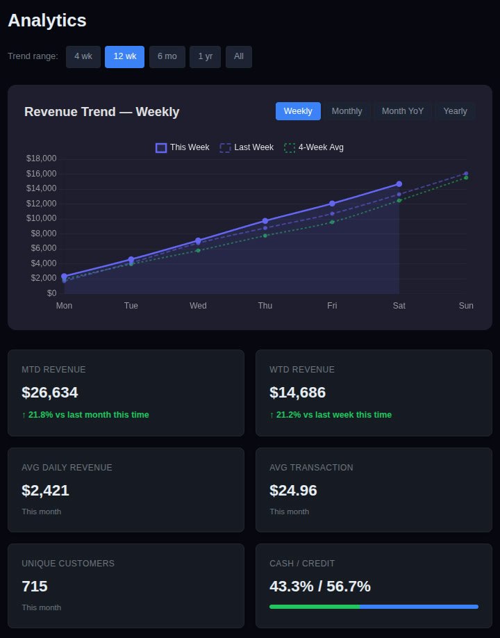This screenshot has width=500, height=638.
Task: Click the 21.2% vs last week indicator
Action: click(x=329, y=415)
